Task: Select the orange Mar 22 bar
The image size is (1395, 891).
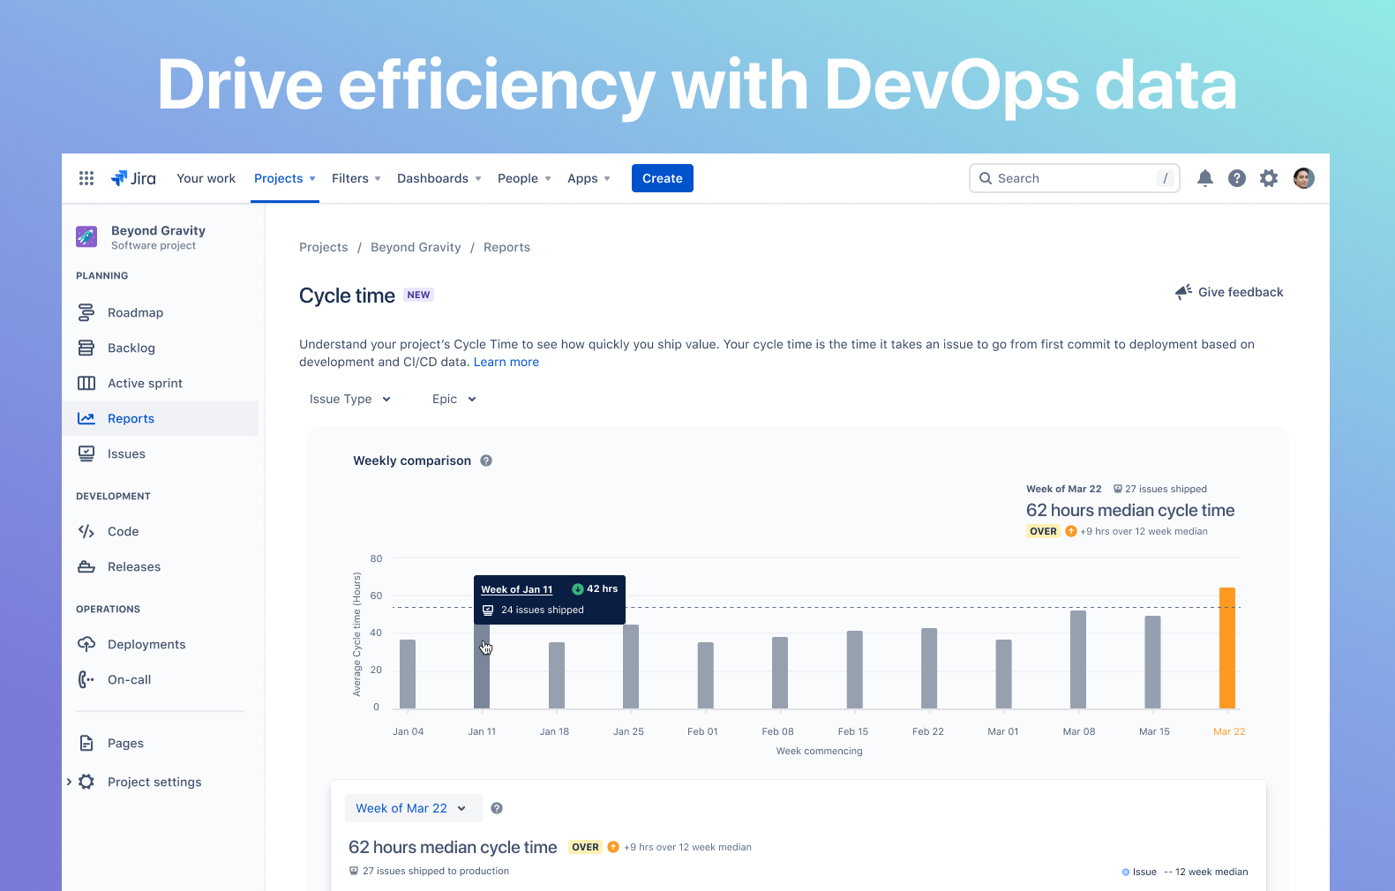Action: tap(1227, 648)
